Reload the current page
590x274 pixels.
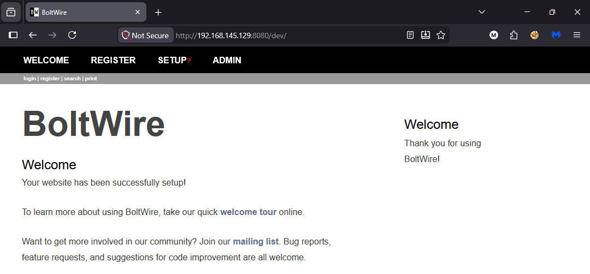point(72,35)
